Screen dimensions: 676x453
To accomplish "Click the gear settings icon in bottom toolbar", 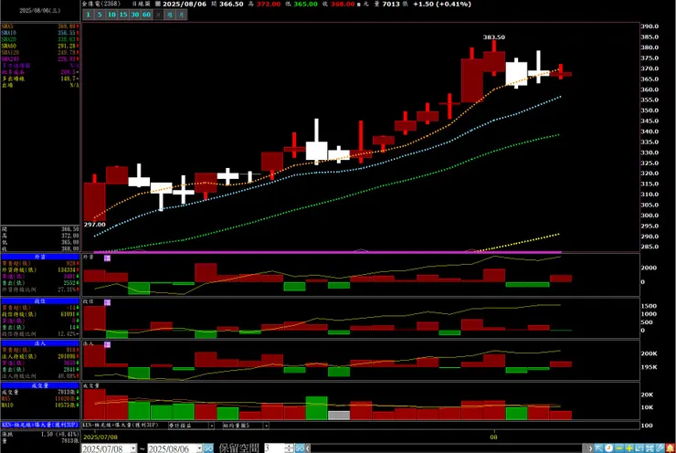I will 650,448.
